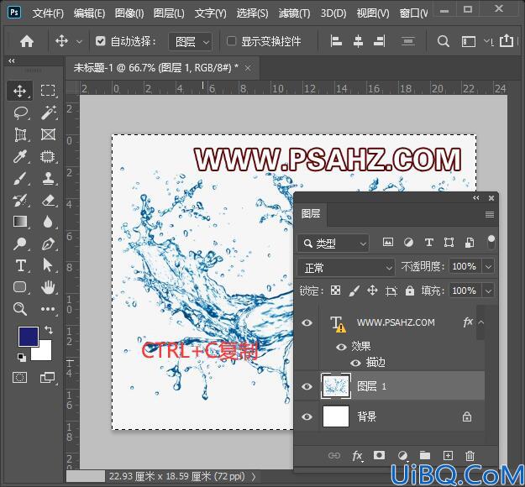
Task: Enable the 显示变换控件 checkbox
Action: point(231,41)
